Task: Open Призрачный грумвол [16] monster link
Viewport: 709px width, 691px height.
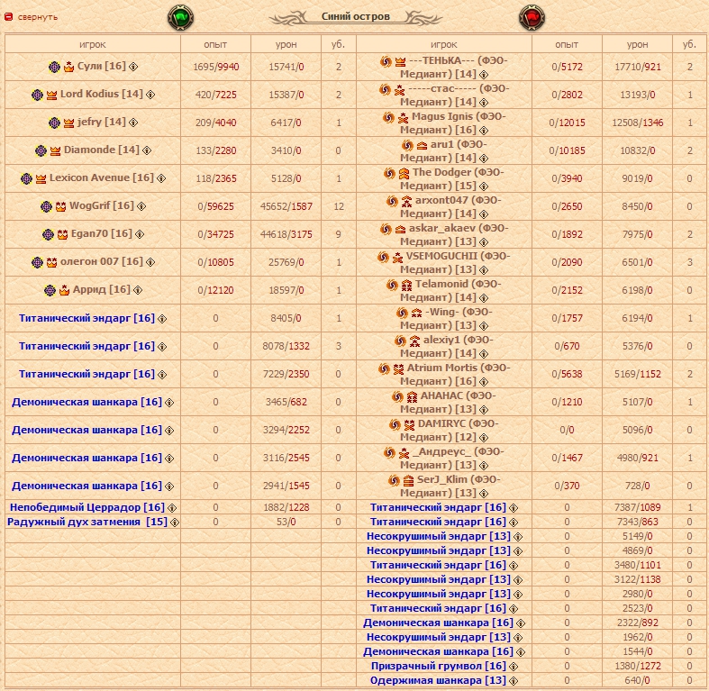Action: point(439,666)
